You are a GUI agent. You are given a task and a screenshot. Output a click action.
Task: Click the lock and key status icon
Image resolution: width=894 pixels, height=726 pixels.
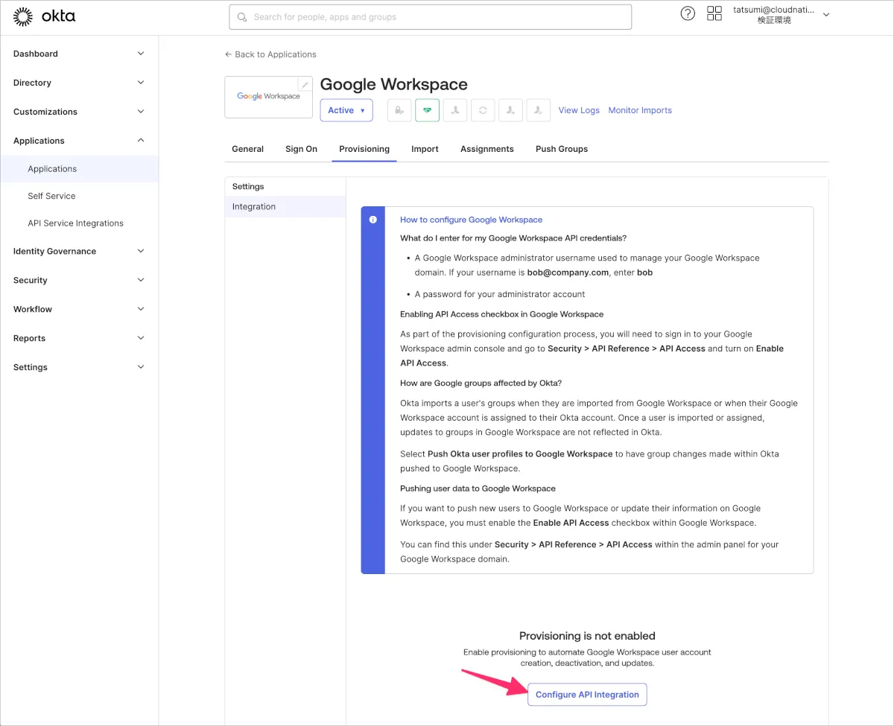coord(399,110)
